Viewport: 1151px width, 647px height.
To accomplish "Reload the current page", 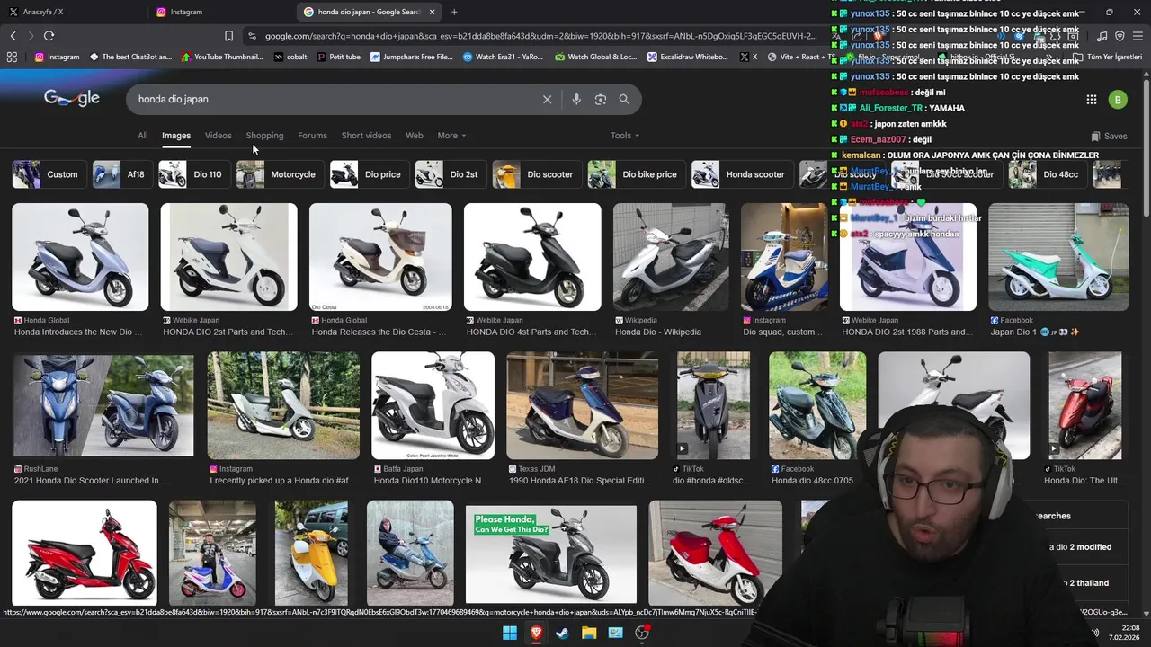I will click(49, 36).
